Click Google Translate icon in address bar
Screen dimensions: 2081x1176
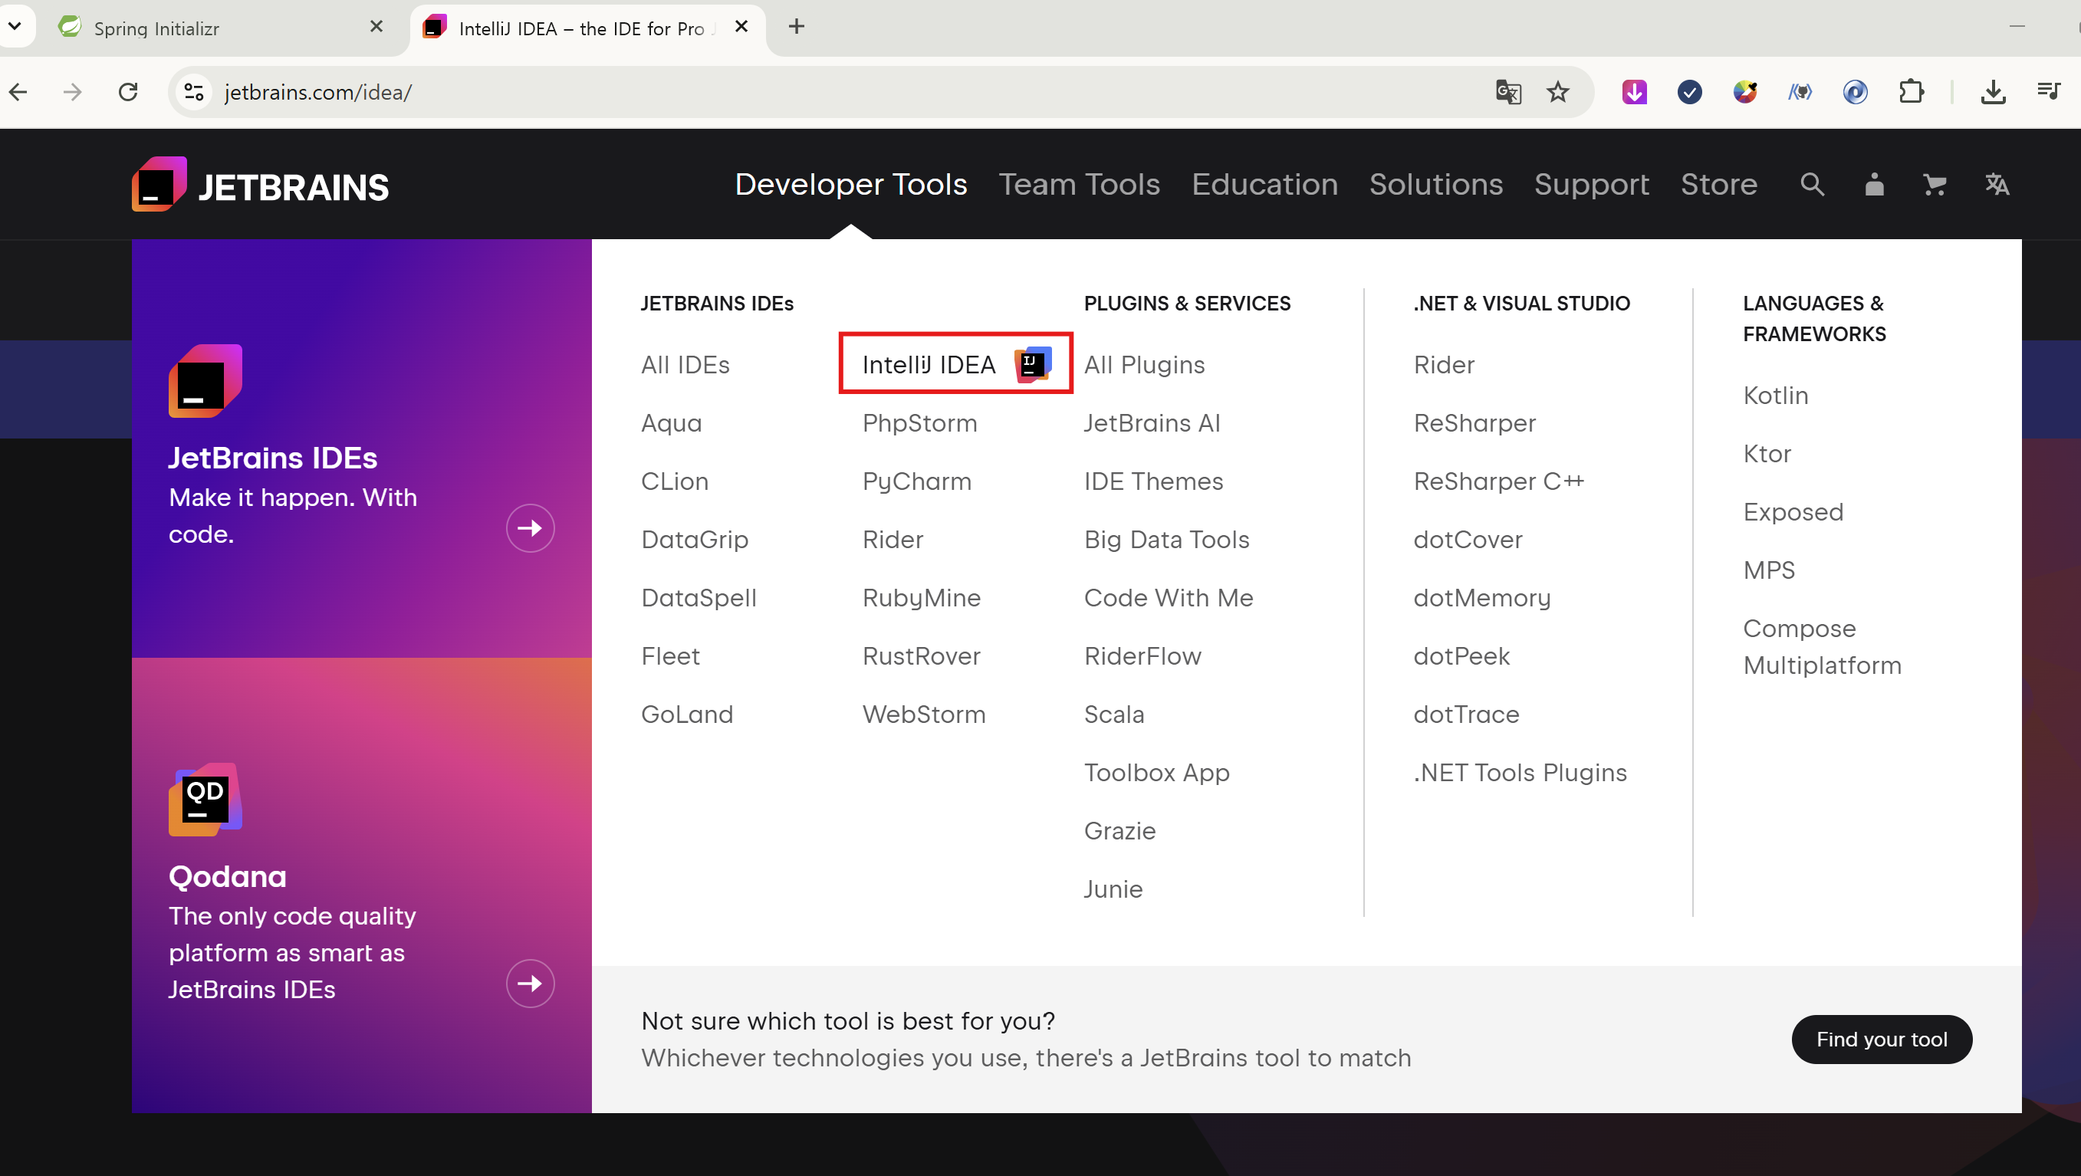point(1507,92)
